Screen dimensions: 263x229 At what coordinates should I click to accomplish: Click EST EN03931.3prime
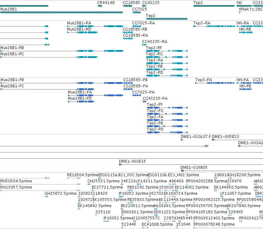pos(122,215)
